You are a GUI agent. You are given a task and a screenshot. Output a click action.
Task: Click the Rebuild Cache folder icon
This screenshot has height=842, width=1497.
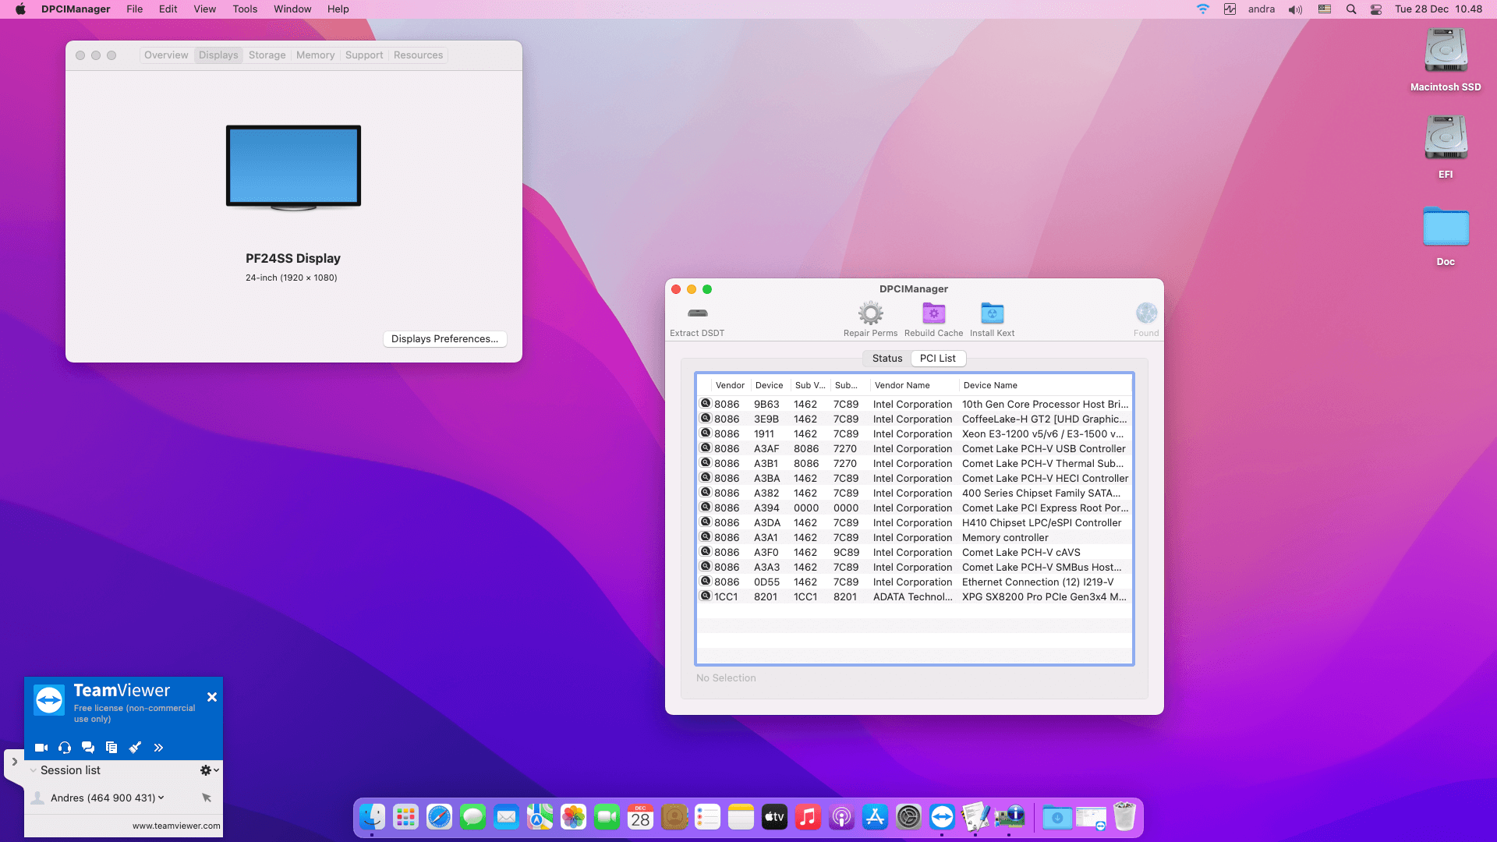pyautogui.click(x=933, y=313)
